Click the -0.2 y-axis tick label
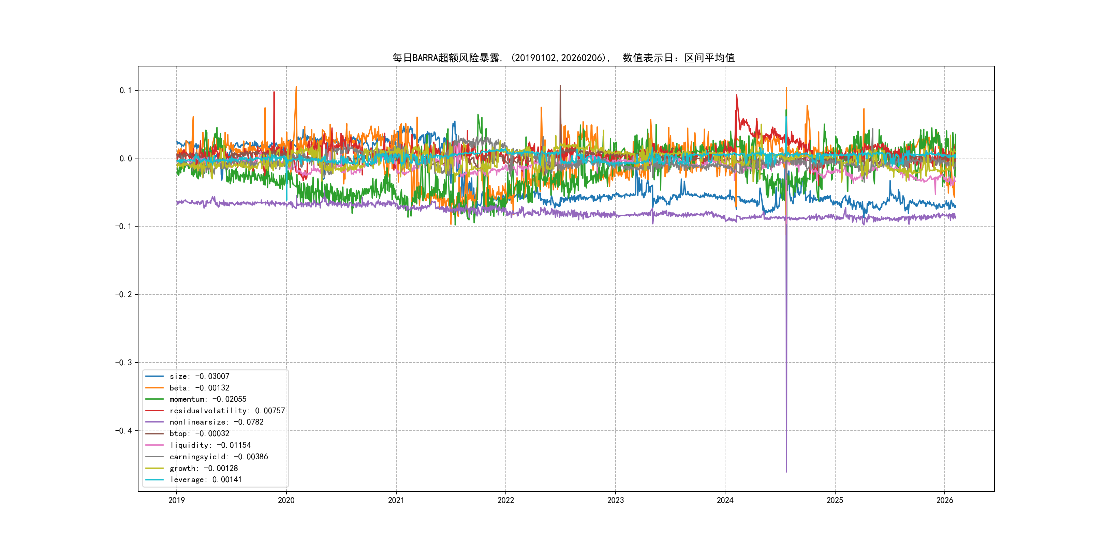This screenshot has height=552, width=1105. (123, 294)
